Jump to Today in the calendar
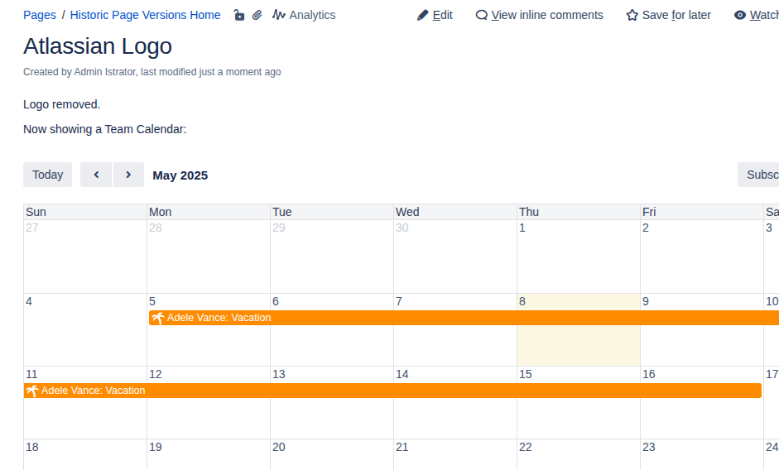Screen dimensions: 779x470 47,175
